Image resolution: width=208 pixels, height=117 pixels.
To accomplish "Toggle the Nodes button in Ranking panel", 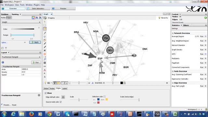I will 3,18.
